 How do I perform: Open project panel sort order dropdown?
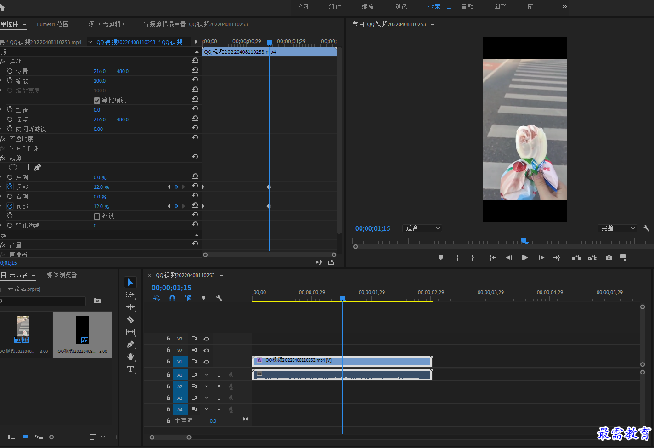click(97, 437)
